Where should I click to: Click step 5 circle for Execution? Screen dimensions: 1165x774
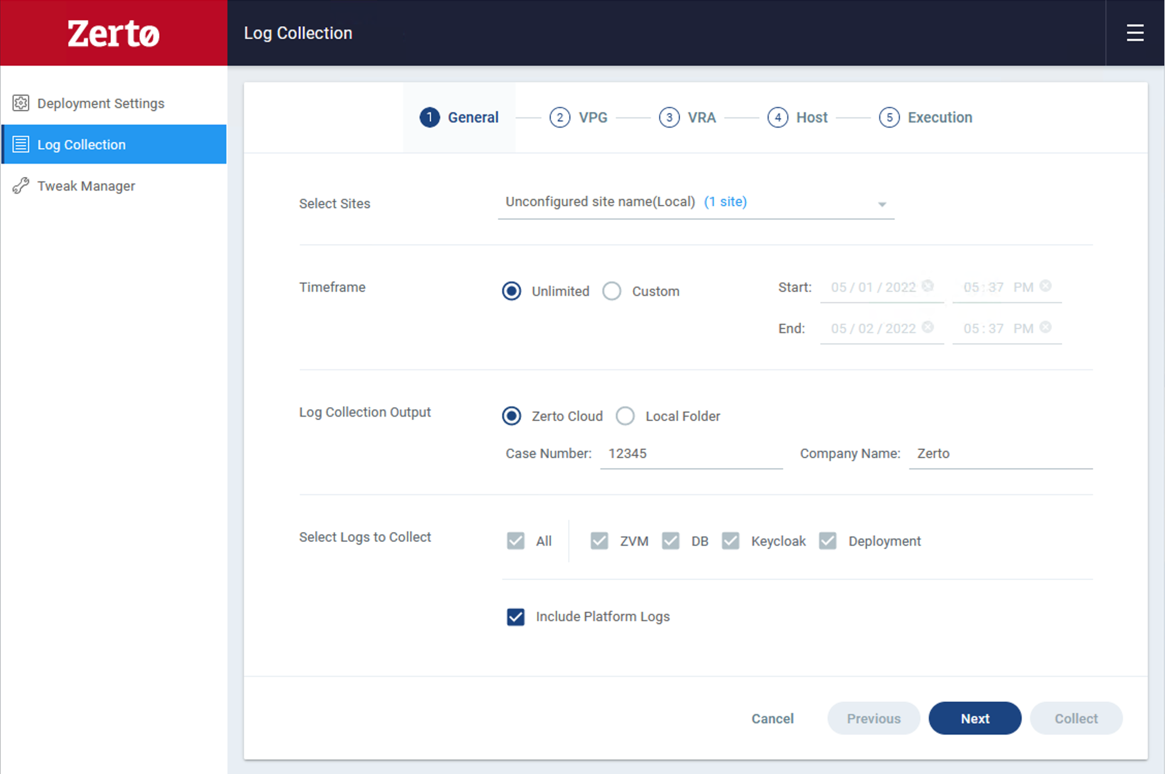coord(889,118)
